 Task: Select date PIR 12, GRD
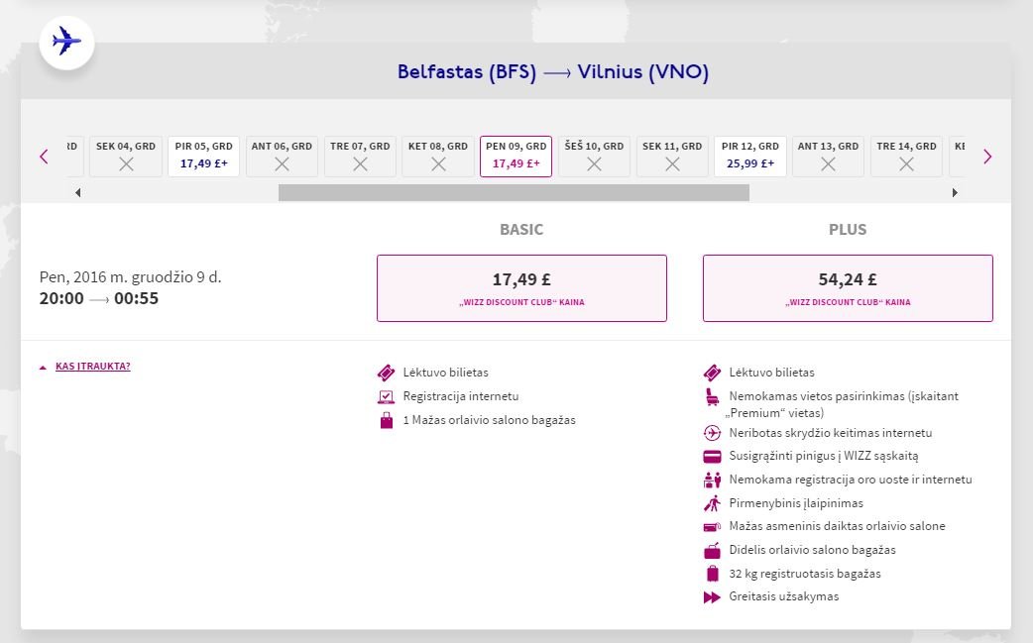pos(750,157)
